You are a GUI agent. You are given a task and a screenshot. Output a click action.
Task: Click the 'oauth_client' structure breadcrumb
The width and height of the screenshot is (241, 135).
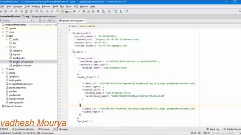pyautogui.click(x=87, y=26)
